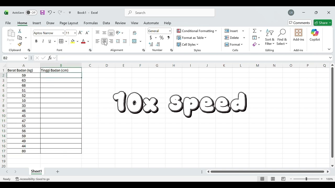This screenshot has width=335, height=188.
Task: Click the Cut scissors icon
Action: tap(20, 31)
